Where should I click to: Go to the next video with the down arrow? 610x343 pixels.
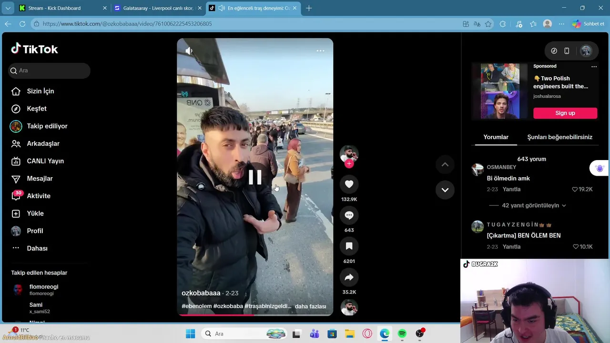(445, 190)
